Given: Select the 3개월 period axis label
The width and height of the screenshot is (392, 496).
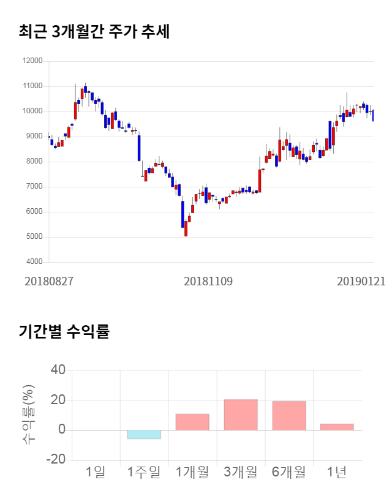Looking at the screenshot, I should coord(241,472).
